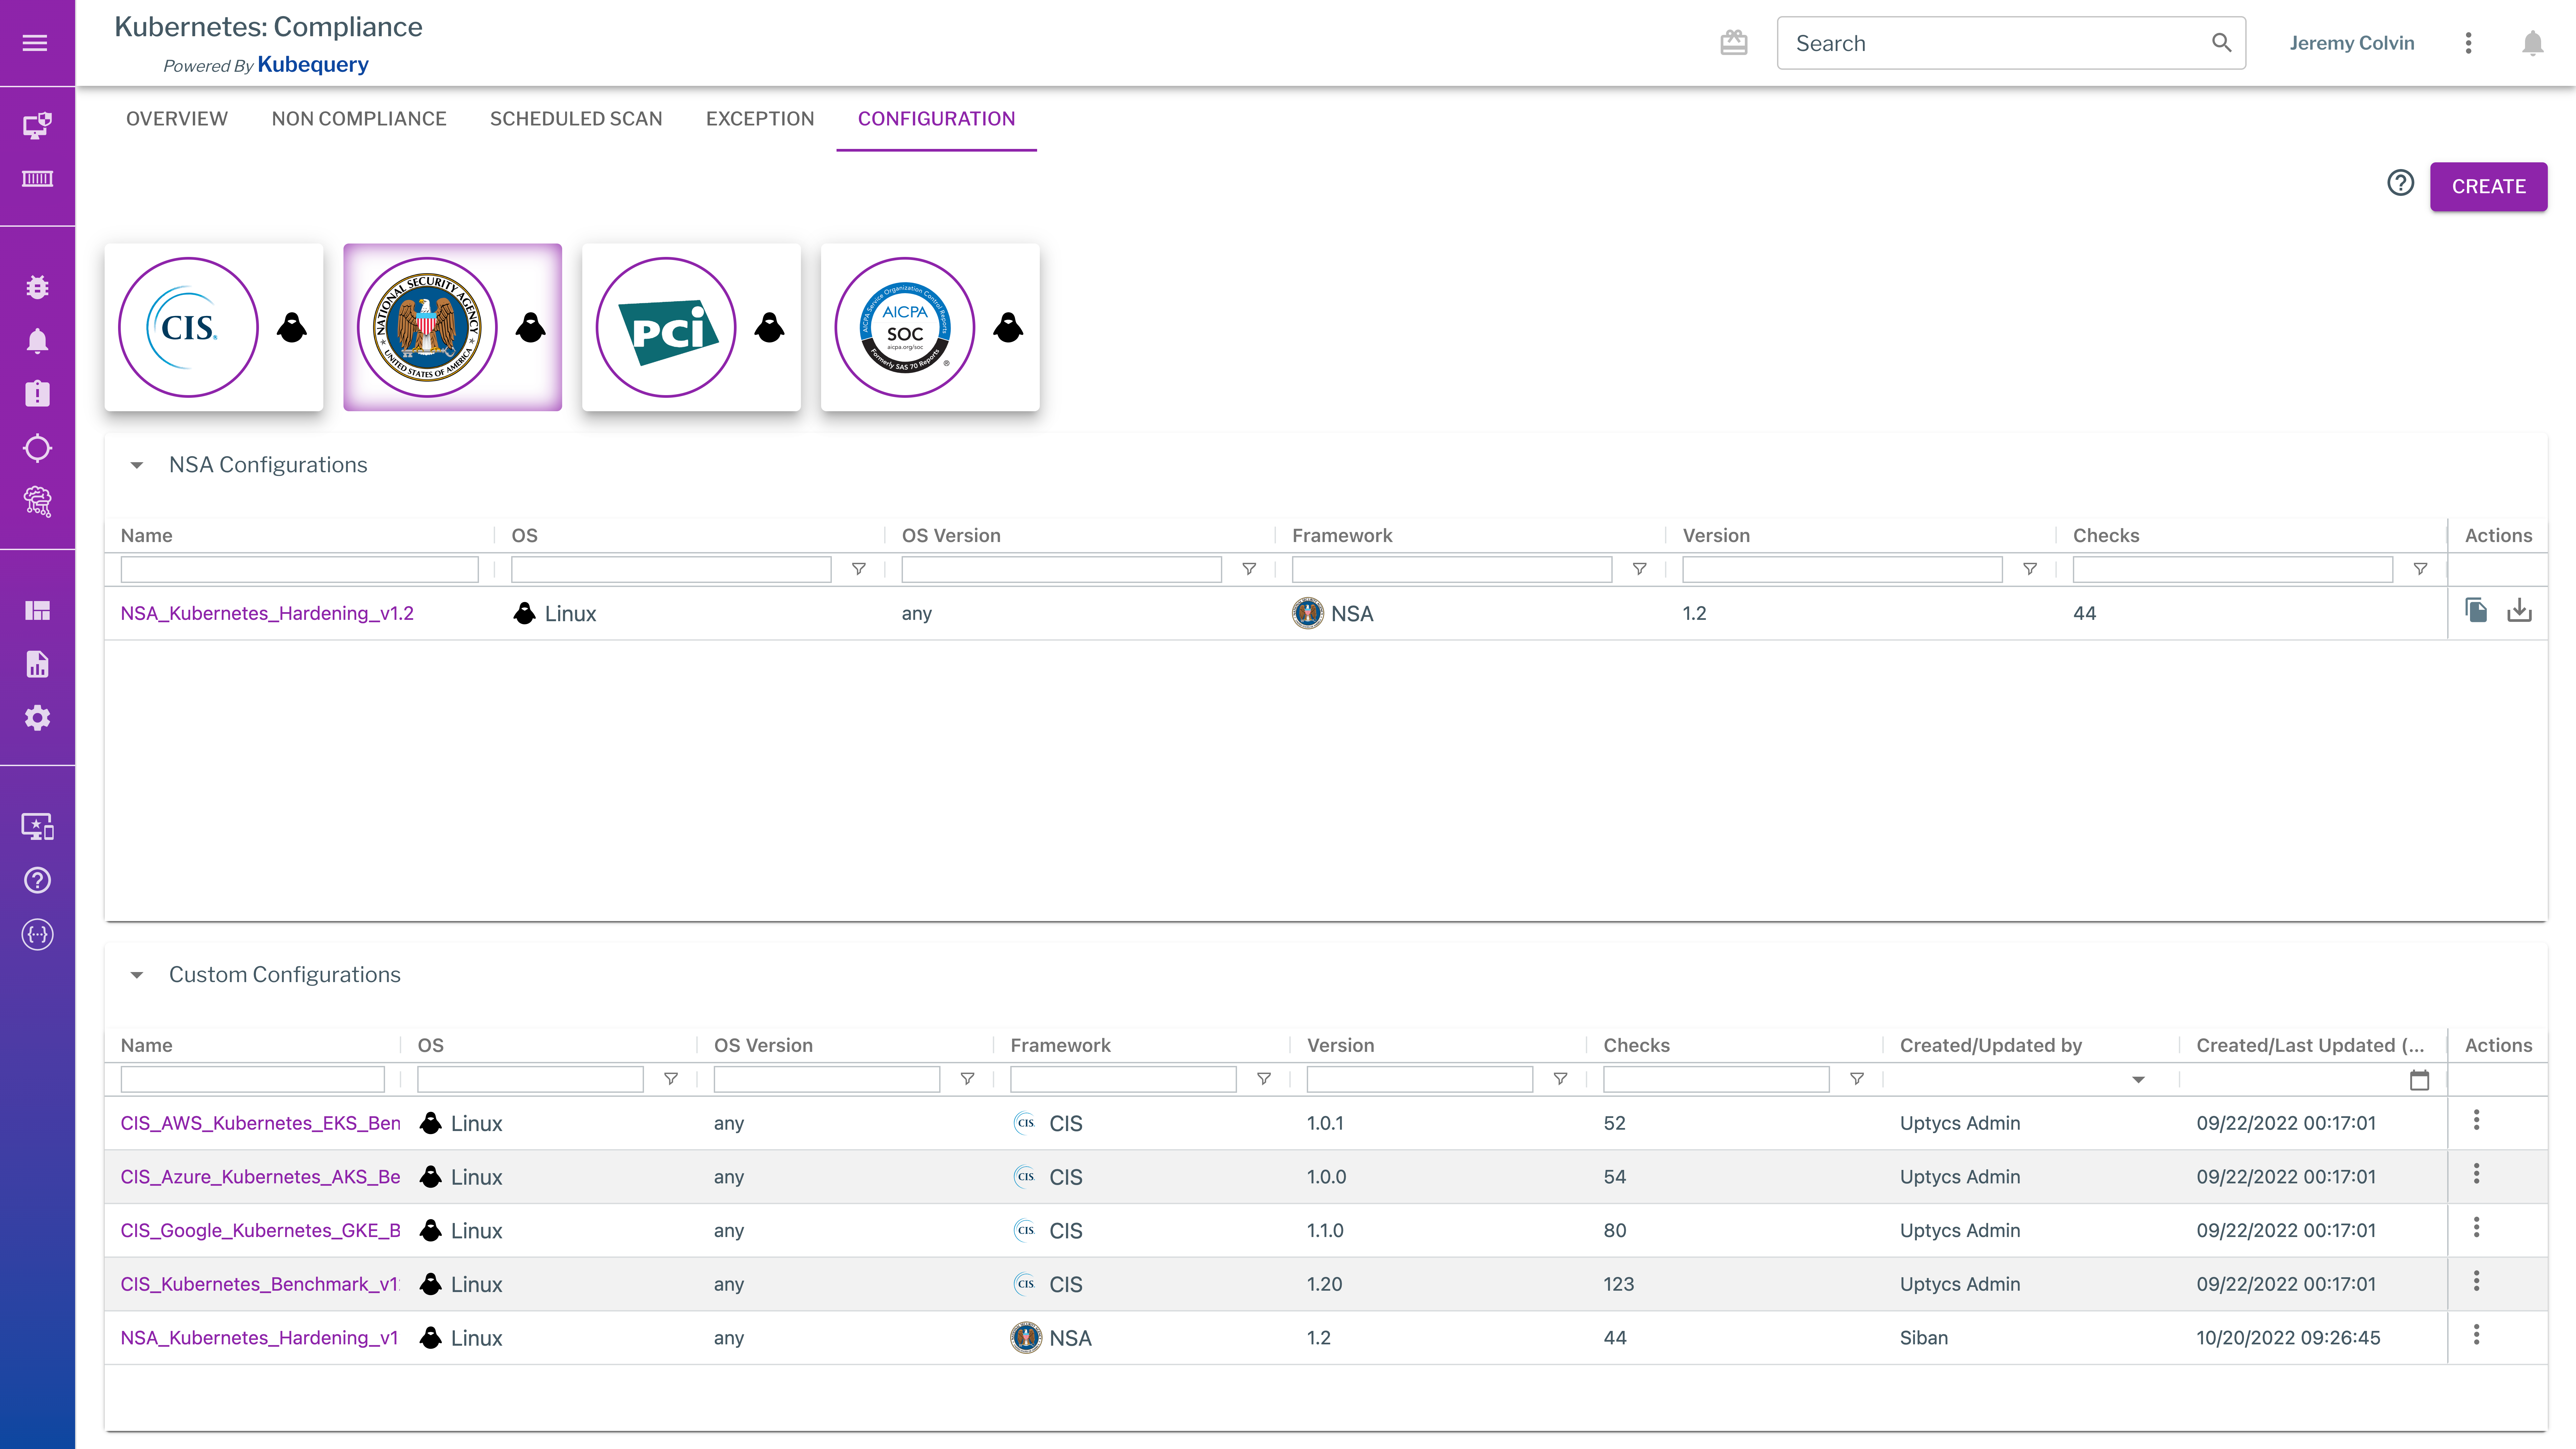
Task: Open notifications bell in top bar
Action: (x=2532, y=43)
